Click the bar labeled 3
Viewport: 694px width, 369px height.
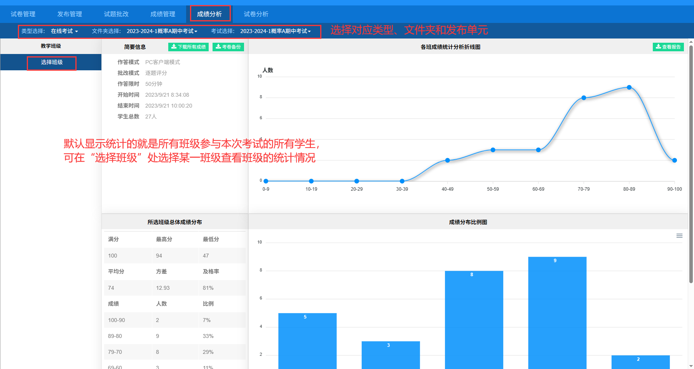coord(391,355)
